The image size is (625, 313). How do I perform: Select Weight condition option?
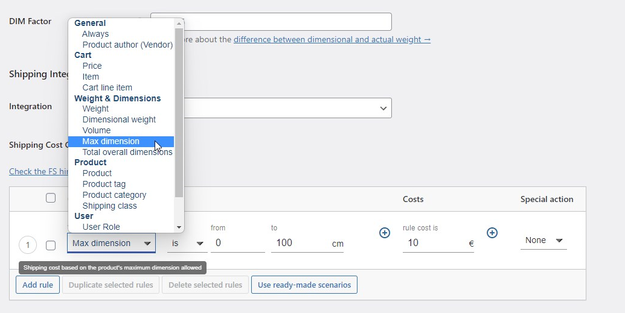click(121, 109)
